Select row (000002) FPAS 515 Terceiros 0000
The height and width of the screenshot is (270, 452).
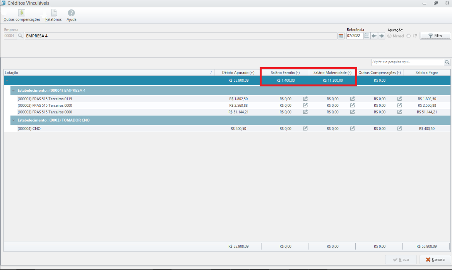[x=227, y=105]
